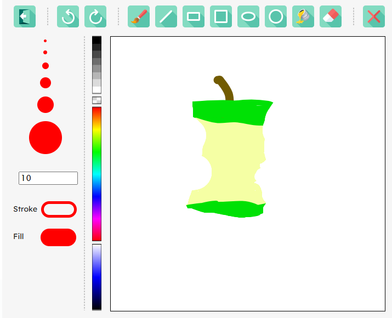Pick green on the hue bar
The width and height of the screenshot is (392, 318).
tap(96, 152)
